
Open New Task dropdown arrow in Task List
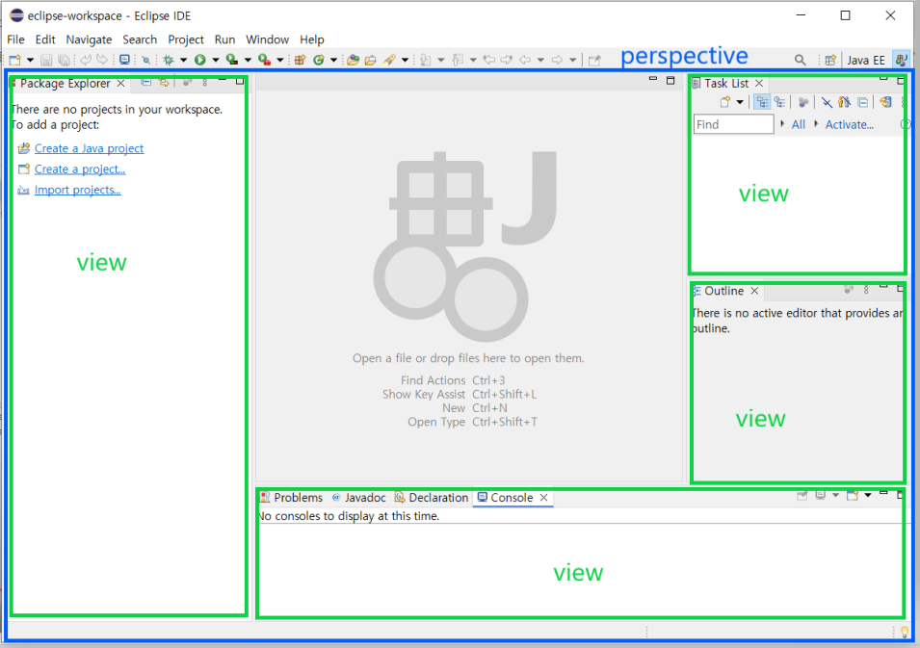pyautogui.click(x=740, y=102)
